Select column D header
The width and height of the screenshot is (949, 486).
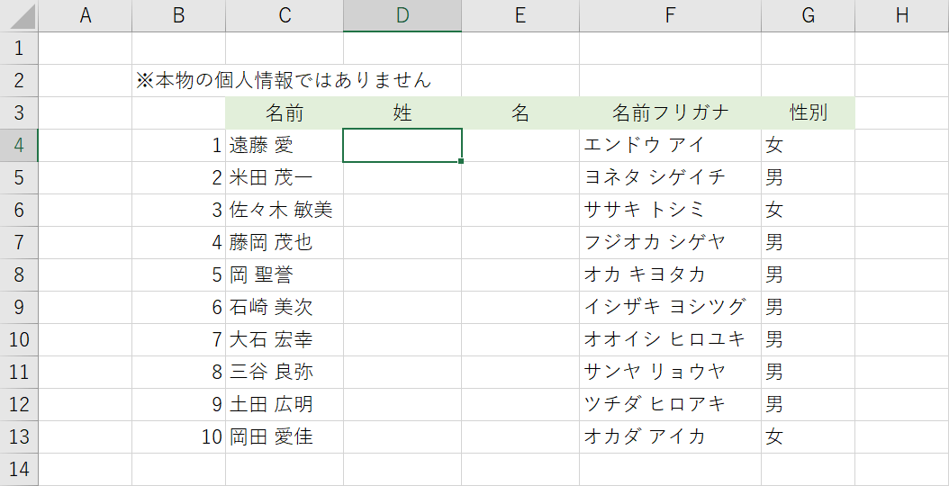coord(402,15)
